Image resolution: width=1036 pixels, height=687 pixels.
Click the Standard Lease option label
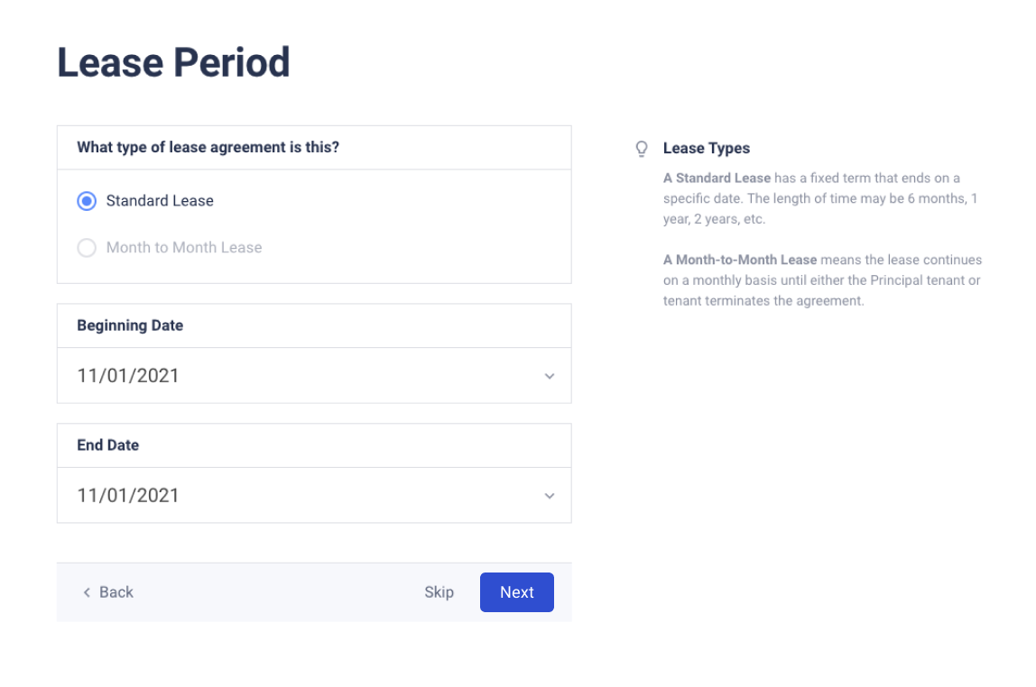coord(160,201)
